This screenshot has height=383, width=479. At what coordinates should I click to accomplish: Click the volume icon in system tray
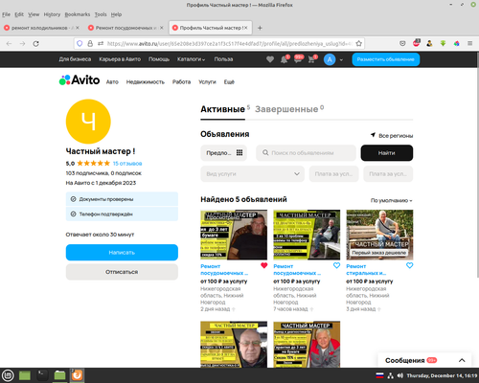400,375
